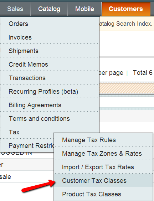Screen dimensions: 154x201
Task: Select the Customers menu tab
Action: point(126,9)
